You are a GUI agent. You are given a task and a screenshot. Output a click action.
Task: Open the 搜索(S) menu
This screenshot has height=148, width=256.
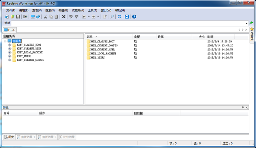[50, 10]
